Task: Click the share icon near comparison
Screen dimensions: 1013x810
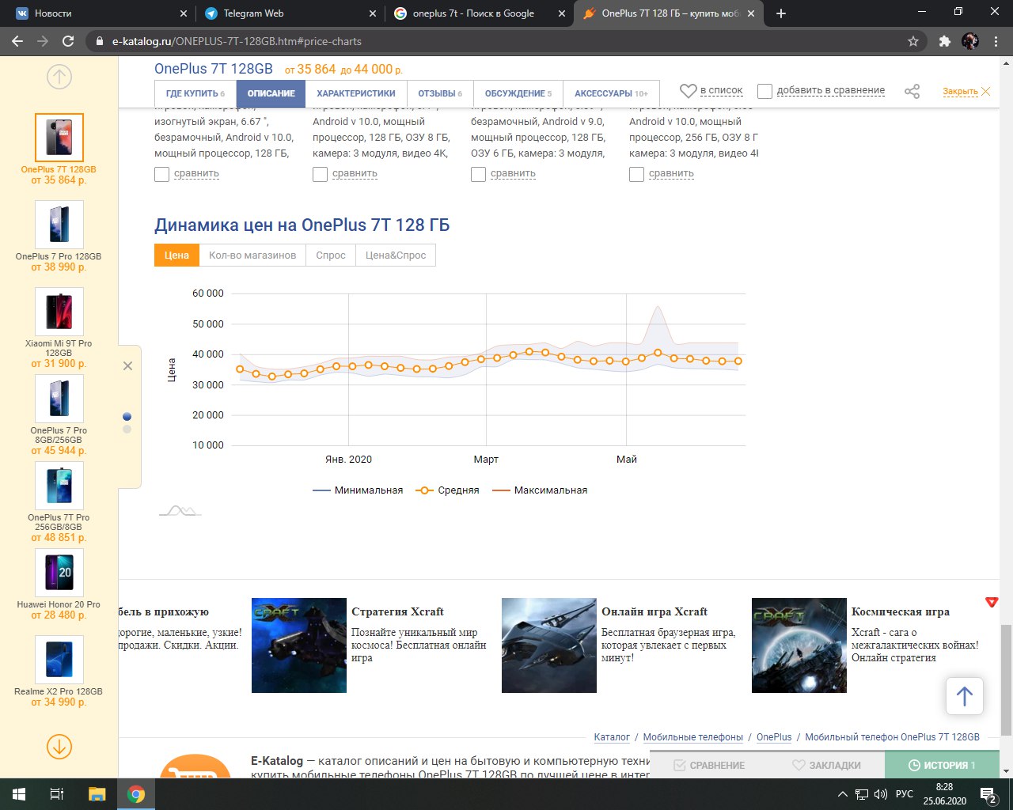Action: coord(912,91)
